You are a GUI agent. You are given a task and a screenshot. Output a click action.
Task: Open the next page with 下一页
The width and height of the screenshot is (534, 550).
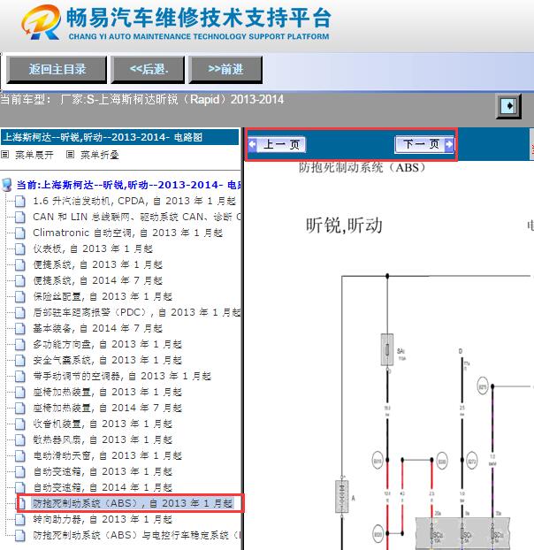[424, 144]
